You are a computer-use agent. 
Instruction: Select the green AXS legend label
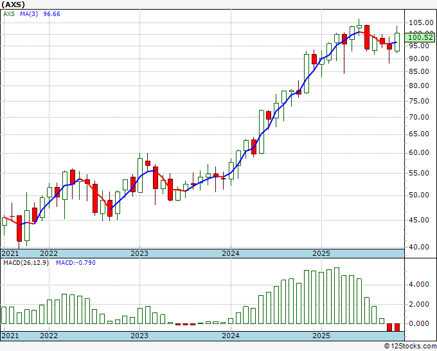8,14
